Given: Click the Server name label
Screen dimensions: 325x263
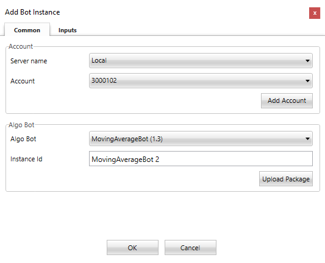Looking at the screenshot, I should [29, 61].
